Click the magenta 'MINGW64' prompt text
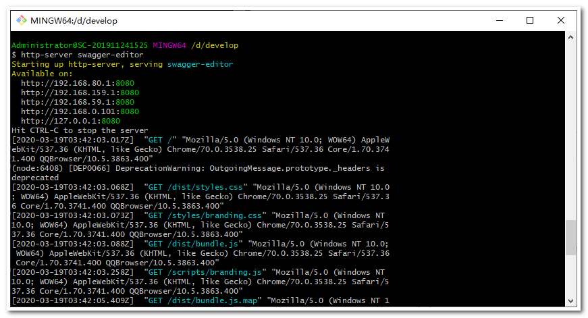588x318 pixels. pos(169,45)
